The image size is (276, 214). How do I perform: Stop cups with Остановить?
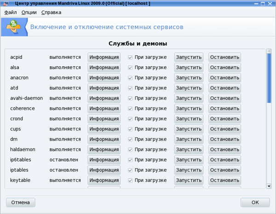pyautogui.click(x=224, y=129)
